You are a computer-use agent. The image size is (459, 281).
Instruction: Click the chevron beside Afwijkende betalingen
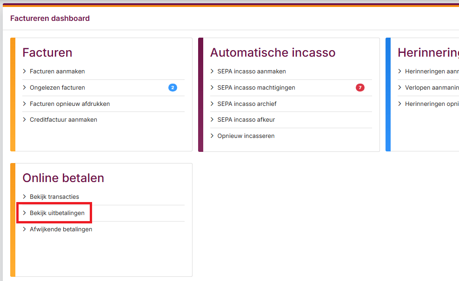point(25,229)
